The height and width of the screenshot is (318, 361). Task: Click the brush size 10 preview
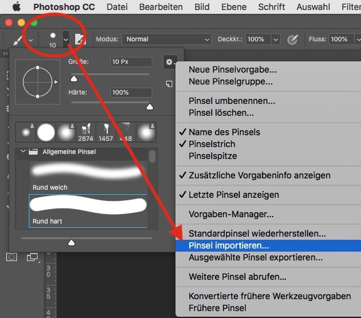click(x=53, y=39)
